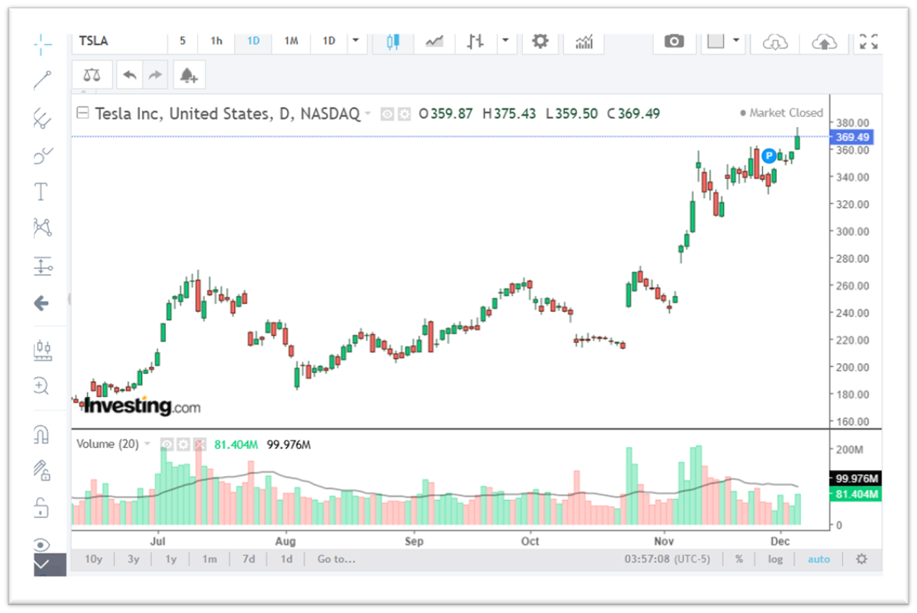
Task: Set range to 1m
Action: [209, 559]
